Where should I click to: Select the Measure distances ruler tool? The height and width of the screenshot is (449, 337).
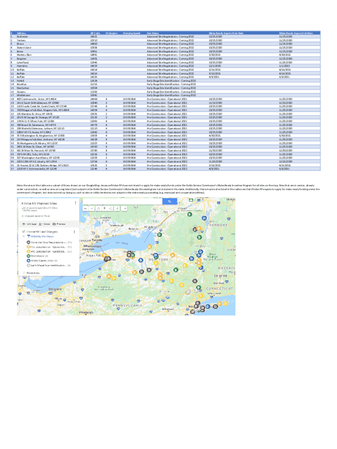click(x=123, y=208)
